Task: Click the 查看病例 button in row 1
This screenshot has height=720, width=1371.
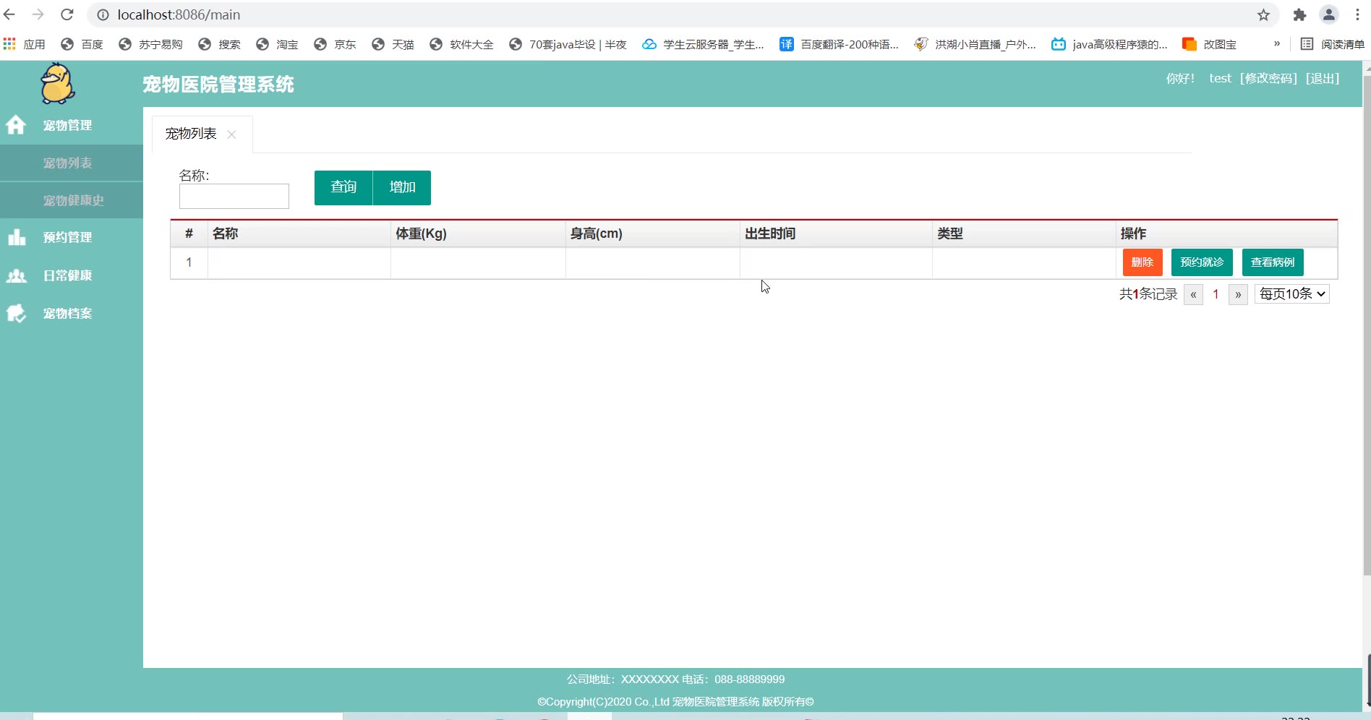Action: click(x=1273, y=262)
